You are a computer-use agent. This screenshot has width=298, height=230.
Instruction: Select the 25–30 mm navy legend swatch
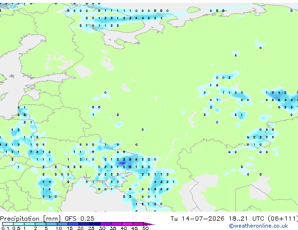[x=94, y=224]
